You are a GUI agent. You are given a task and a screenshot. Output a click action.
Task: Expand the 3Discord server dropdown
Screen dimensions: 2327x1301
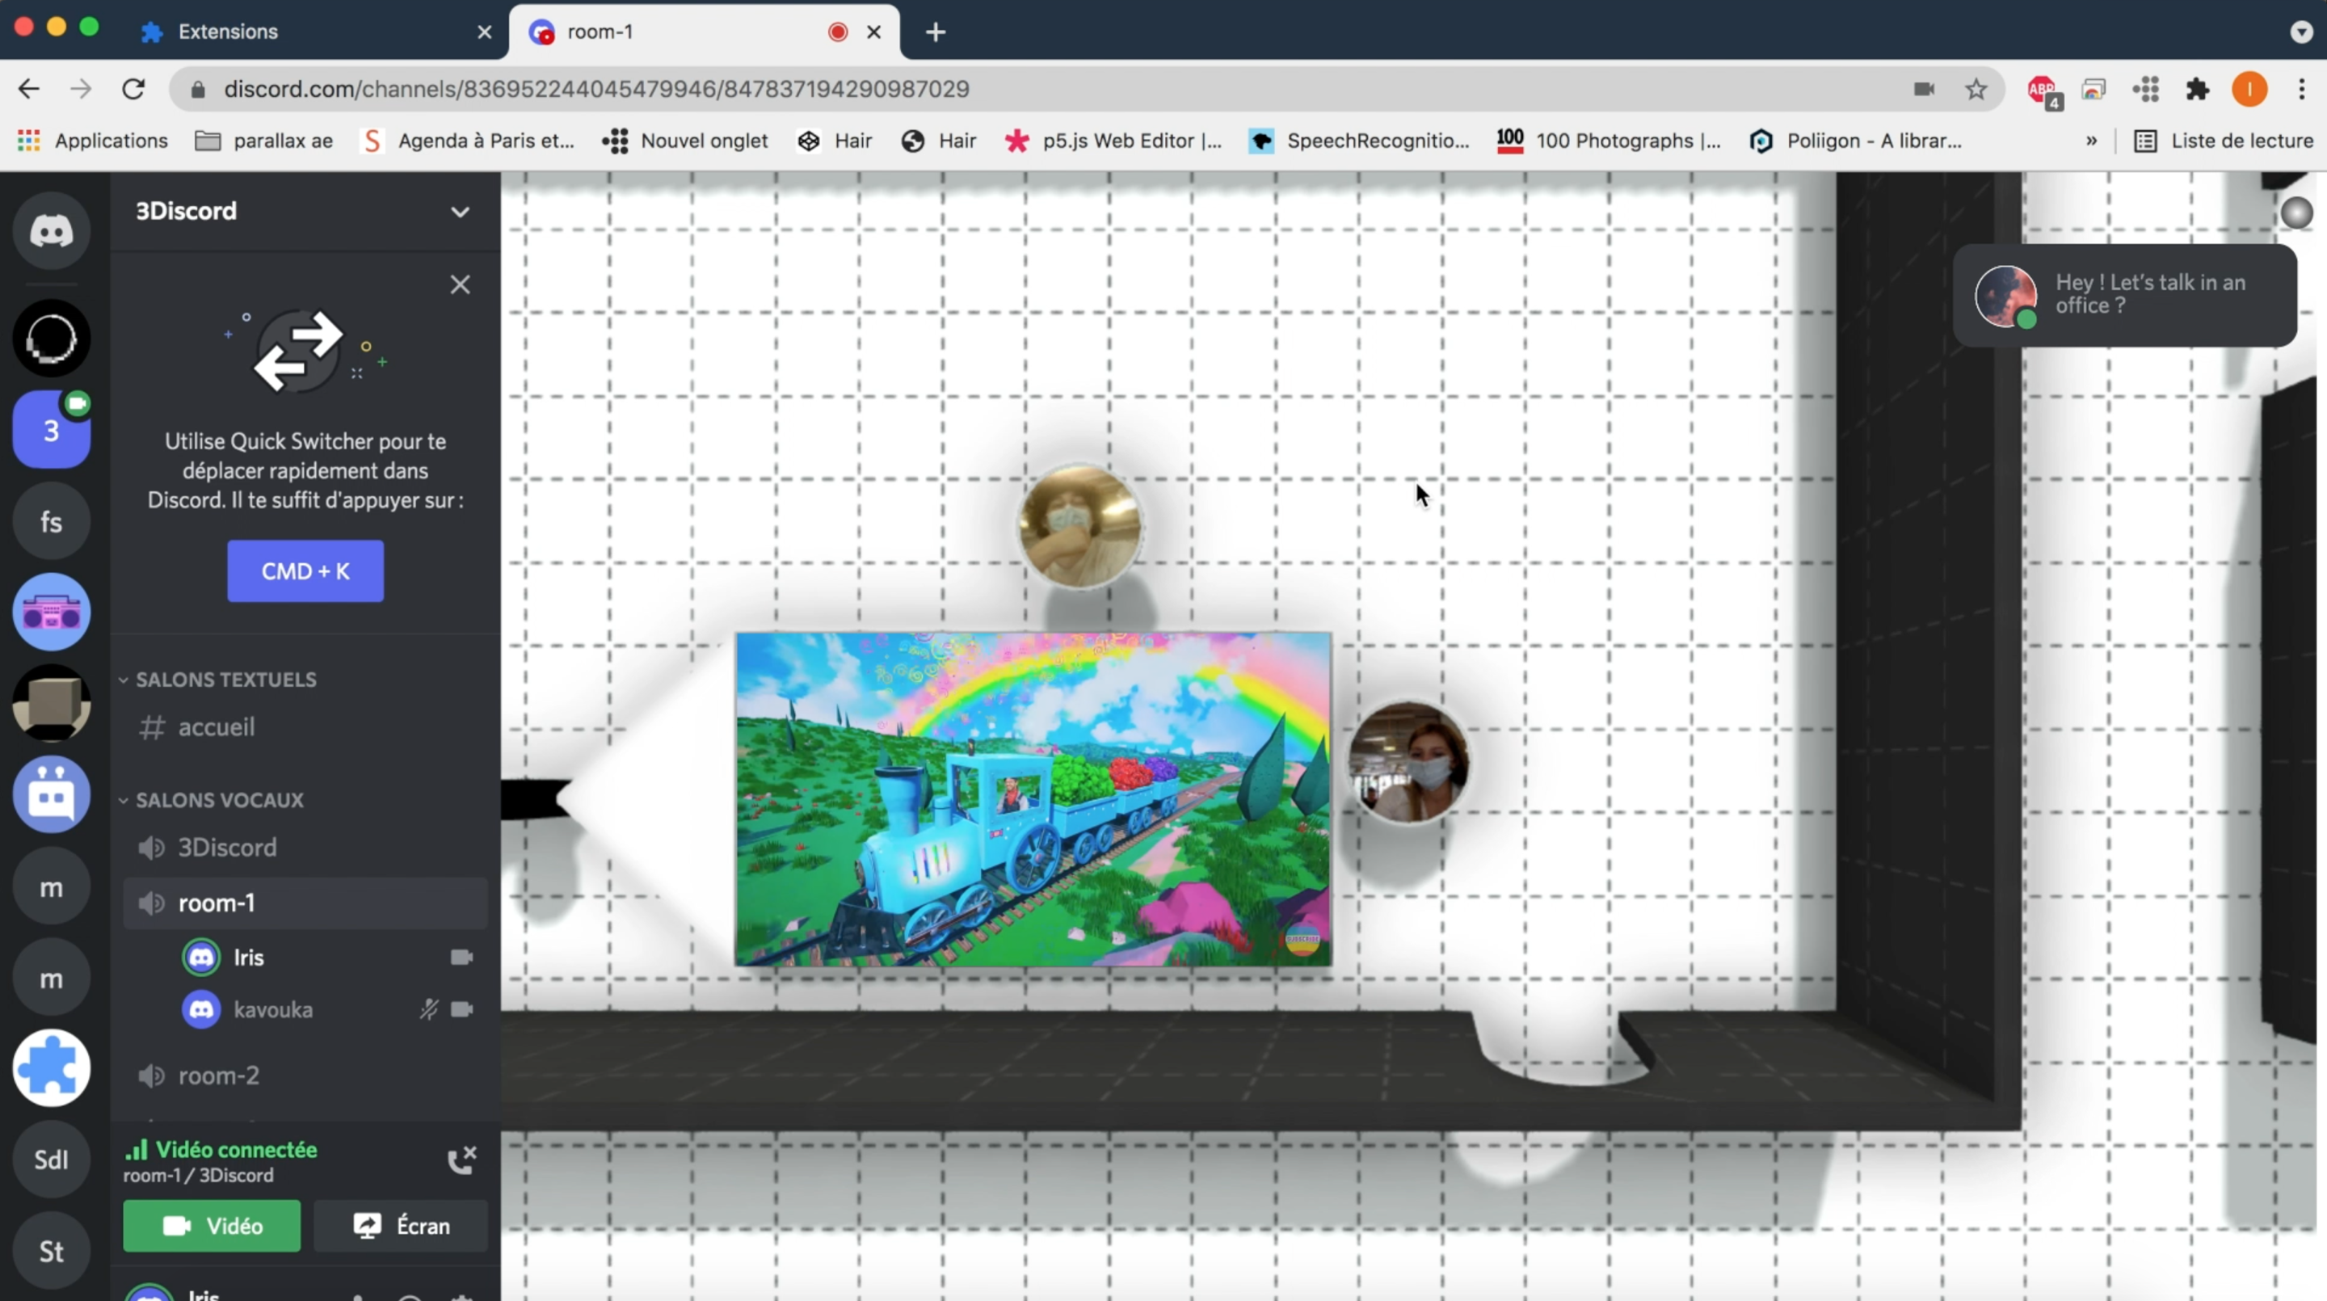point(460,212)
